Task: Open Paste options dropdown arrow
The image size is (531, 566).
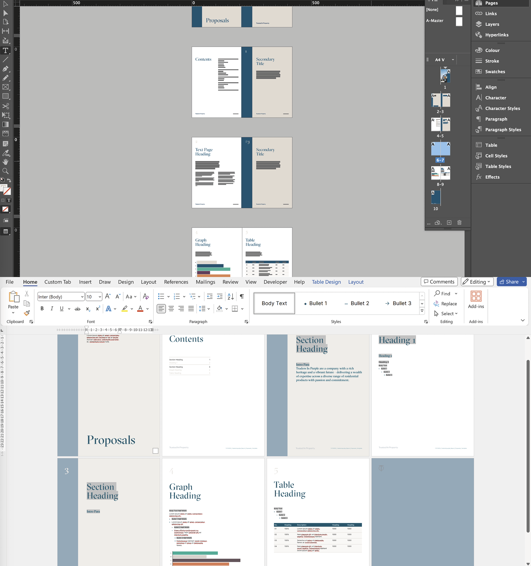Action: click(13, 313)
